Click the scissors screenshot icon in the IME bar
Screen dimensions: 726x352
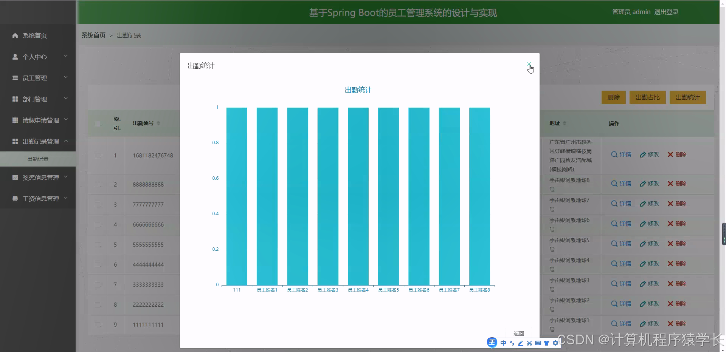(x=529, y=343)
